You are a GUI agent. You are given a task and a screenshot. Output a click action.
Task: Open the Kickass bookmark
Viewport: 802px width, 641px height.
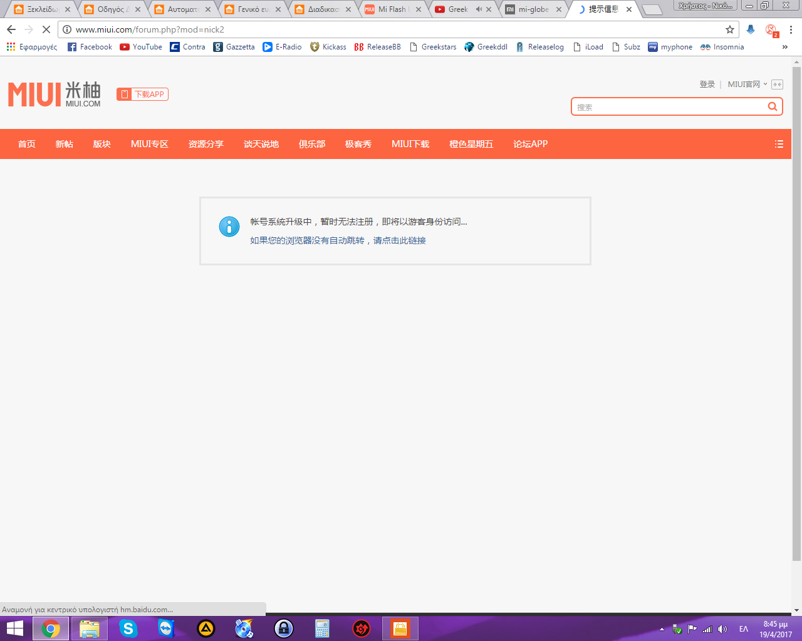328,47
